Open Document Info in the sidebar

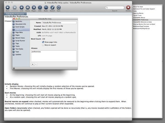coord(21,24)
